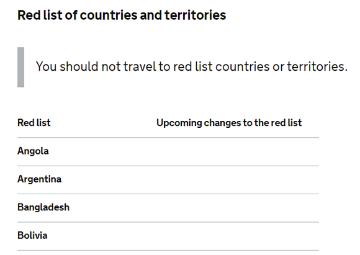The width and height of the screenshot is (360, 255).
Task: Select the grey inset bar beside warning
Action: point(20,67)
